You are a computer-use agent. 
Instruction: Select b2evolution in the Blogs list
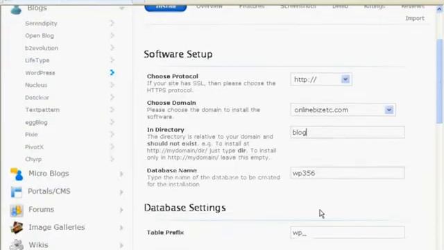[x=42, y=48]
